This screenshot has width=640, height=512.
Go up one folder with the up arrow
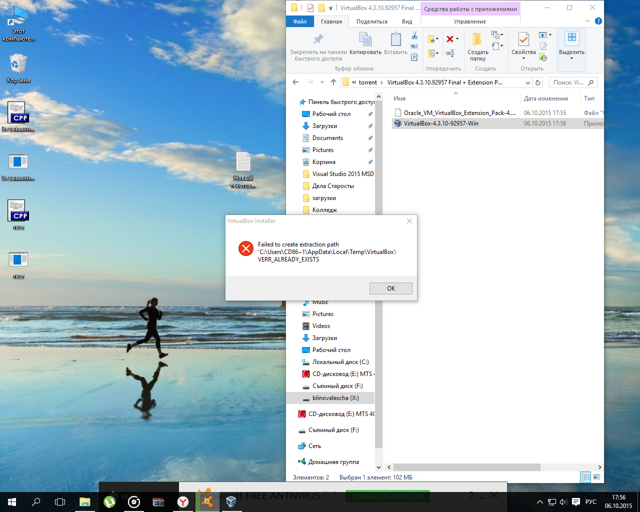click(333, 82)
